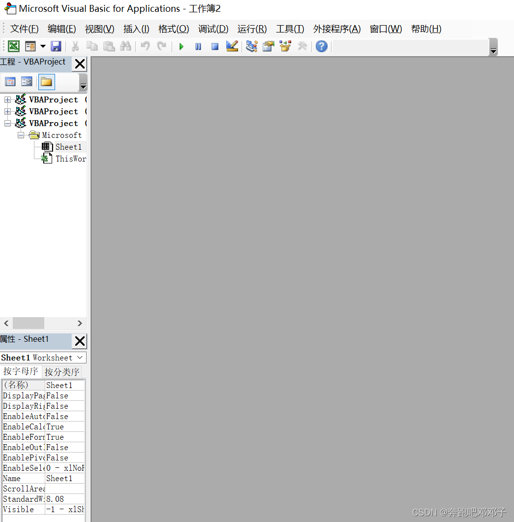The height and width of the screenshot is (522, 514).
Task: Toggle Folders icon in project panel
Action: pyautogui.click(x=47, y=82)
